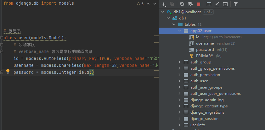This screenshot has height=130, width=265.
Task: Collapse the db1 schema node
Action: 168,18
